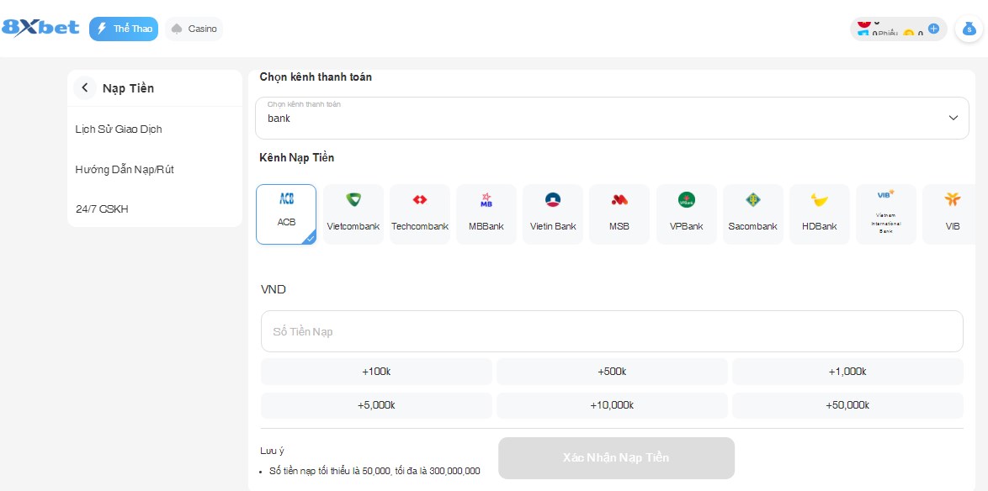Choose the MSB bank channel

(x=619, y=214)
